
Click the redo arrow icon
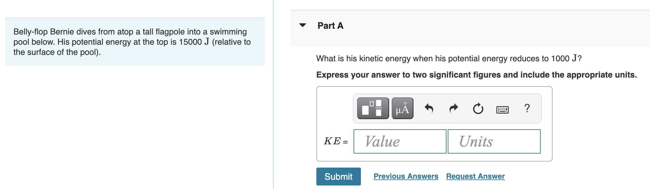coord(454,109)
